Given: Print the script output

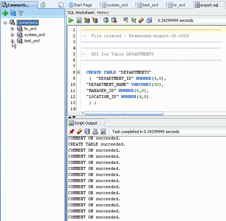Looking at the screenshot, I should coord(95,132).
